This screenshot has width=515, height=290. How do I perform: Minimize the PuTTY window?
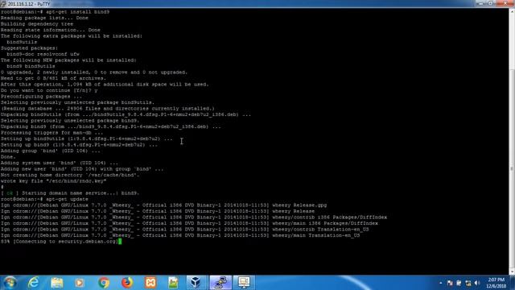click(x=481, y=3)
